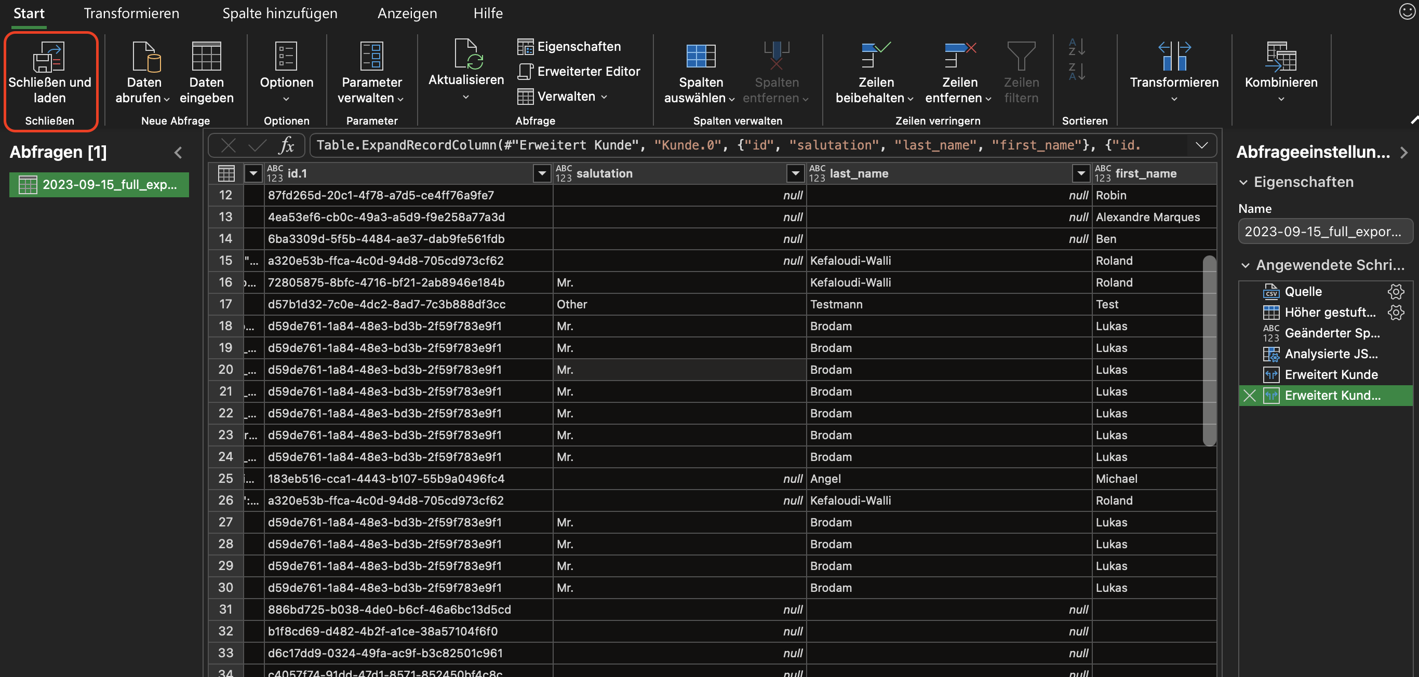This screenshot has width=1419, height=677.
Task: Collapse Angewendete Schritte section
Action: pyautogui.click(x=1245, y=265)
